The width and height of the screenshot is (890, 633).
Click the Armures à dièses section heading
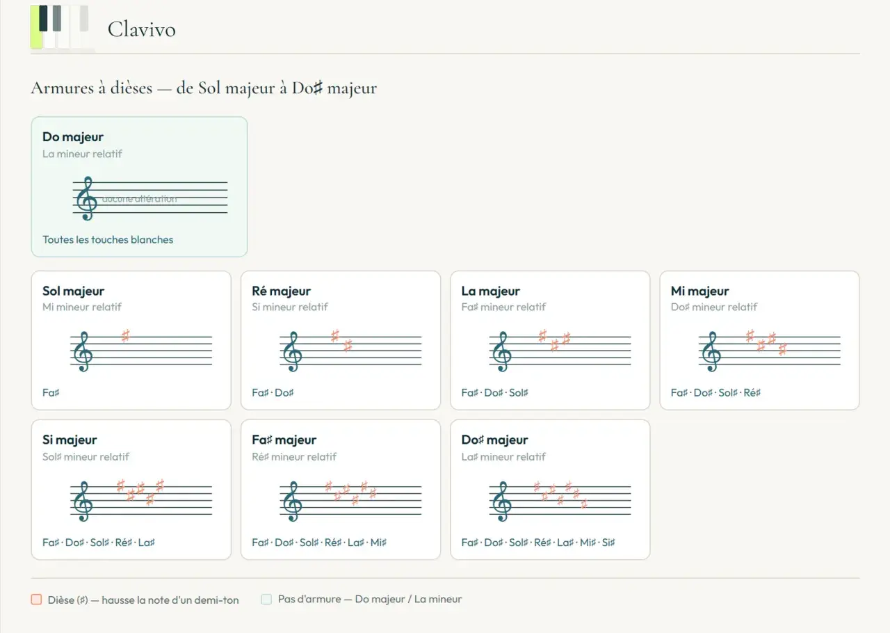(204, 88)
